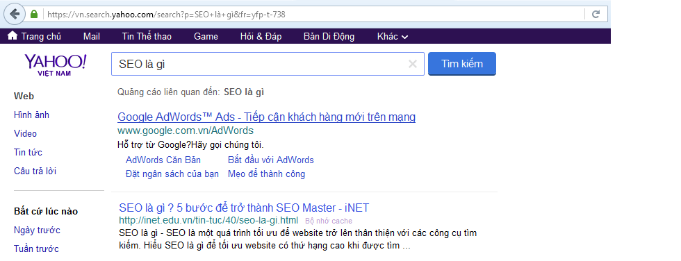This screenshot has width=681, height=261.
Task: Select the Web search category
Action: click(24, 96)
